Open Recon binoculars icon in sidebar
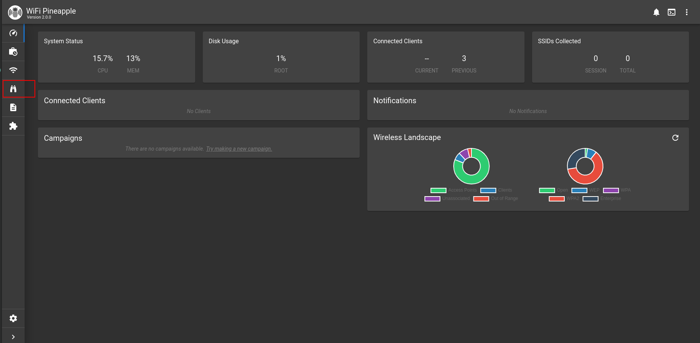Screen dimensions: 700x343 pos(13,89)
